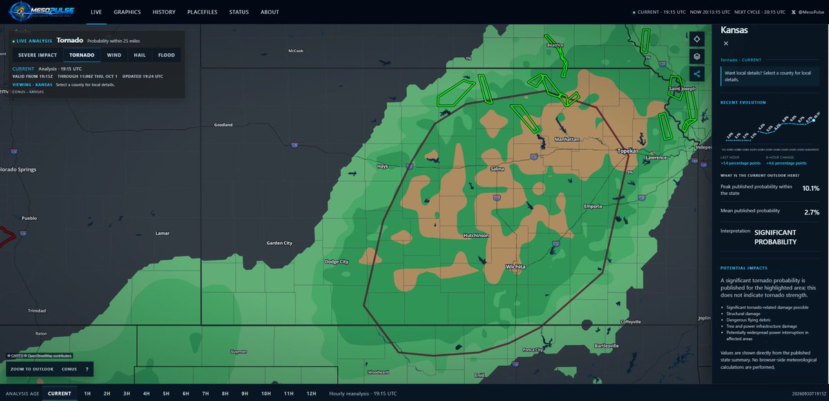Image resolution: width=829 pixels, height=401 pixels.
Task: Click the Garden City map label
Action: [x=279, y=243]
